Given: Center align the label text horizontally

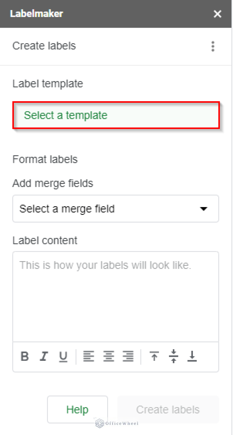Looking at the screenshot, I should (x=108, y=356).
